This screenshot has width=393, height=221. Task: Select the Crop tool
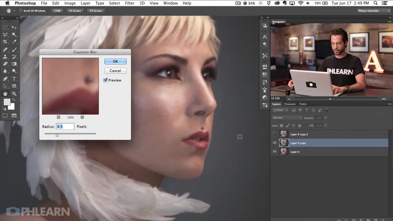5,42
